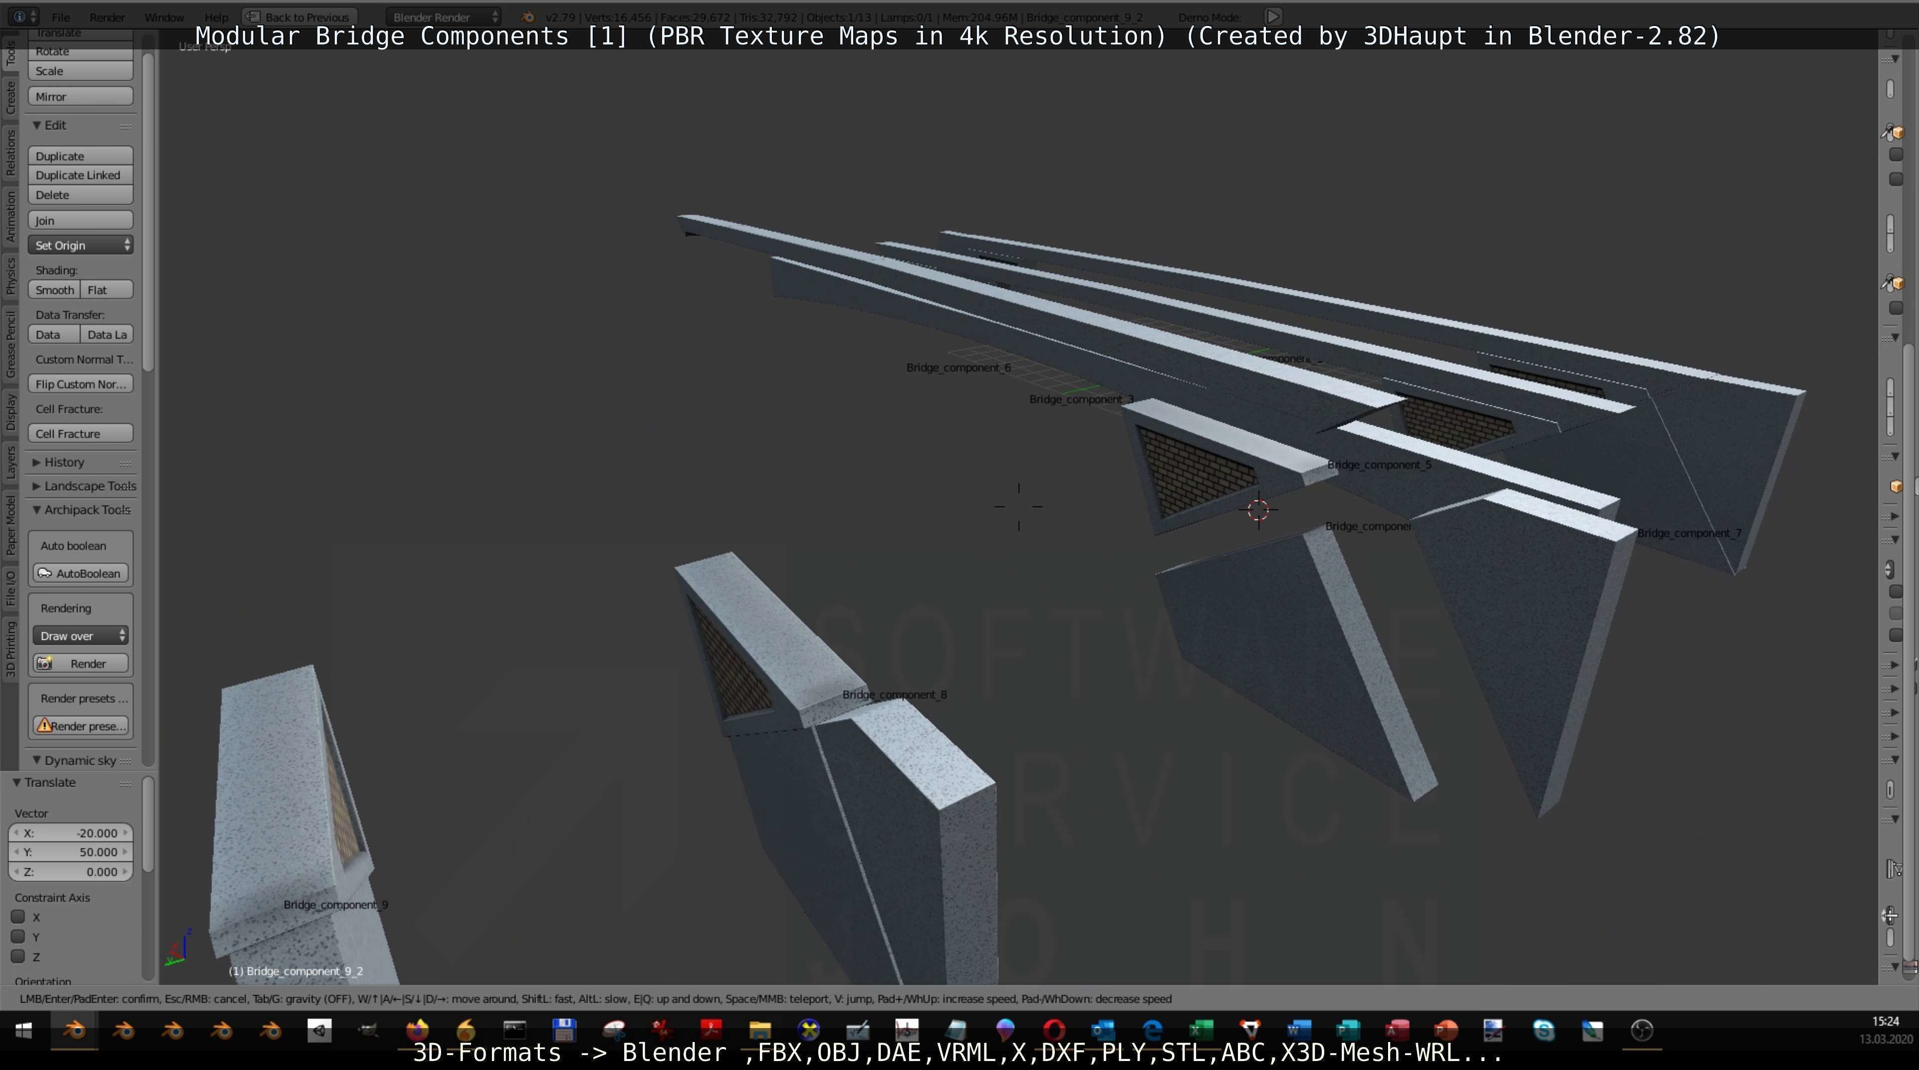Click the active Blender taskbar icon
The image size is (1919, 1070).
tap(74, 1031)
